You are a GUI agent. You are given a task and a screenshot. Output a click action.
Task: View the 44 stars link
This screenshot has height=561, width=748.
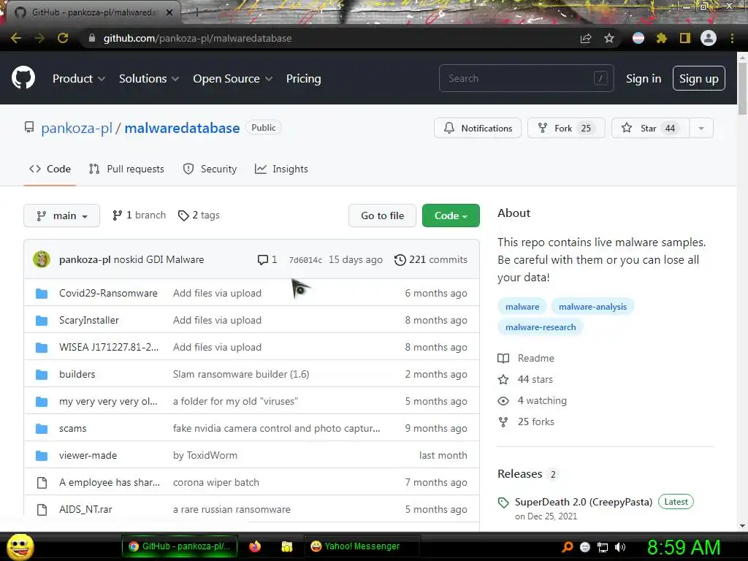524,379
